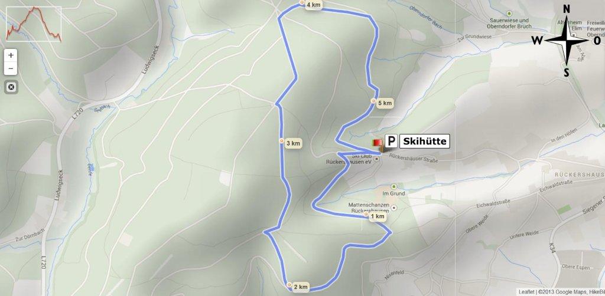Viewport: 605px width, 296px height.
Task: Click the Rückershäuser Straße street label
Action: (x=413, y=158)
